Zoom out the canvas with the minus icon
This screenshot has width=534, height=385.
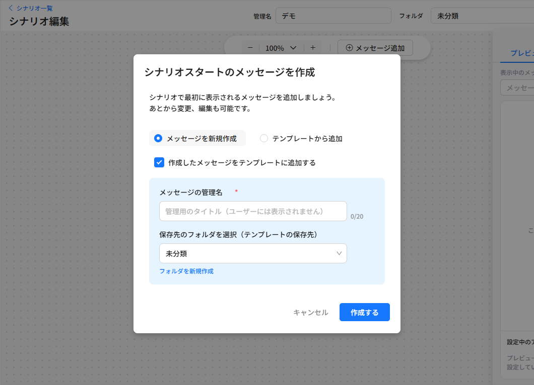(250, 48)
